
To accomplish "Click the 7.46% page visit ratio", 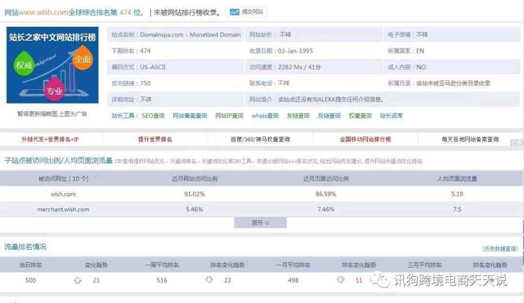I will click(x=326, y=209).
